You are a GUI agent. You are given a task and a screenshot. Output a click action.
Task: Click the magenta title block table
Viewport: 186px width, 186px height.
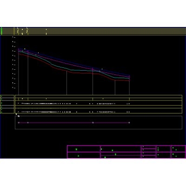(x=126, y=152)
